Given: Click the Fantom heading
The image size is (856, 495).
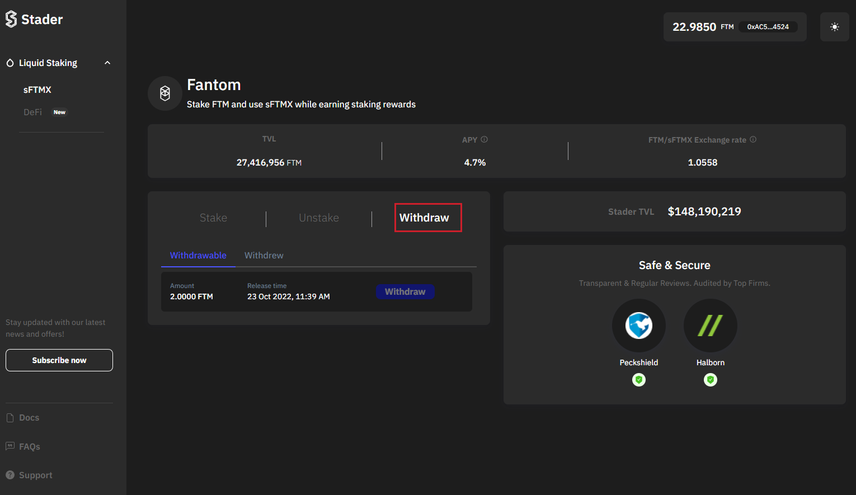Looking at the screenshot, I should [x=214, y=85].
